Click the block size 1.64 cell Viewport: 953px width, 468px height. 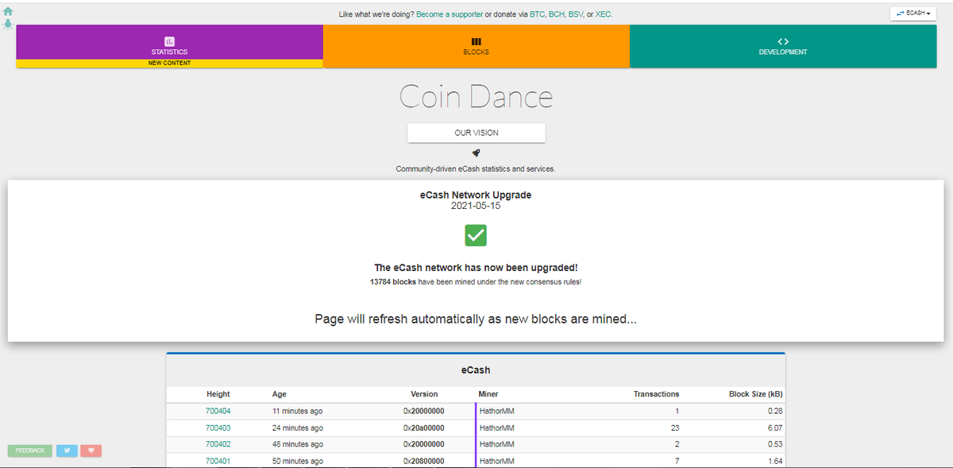coord(776,461)
